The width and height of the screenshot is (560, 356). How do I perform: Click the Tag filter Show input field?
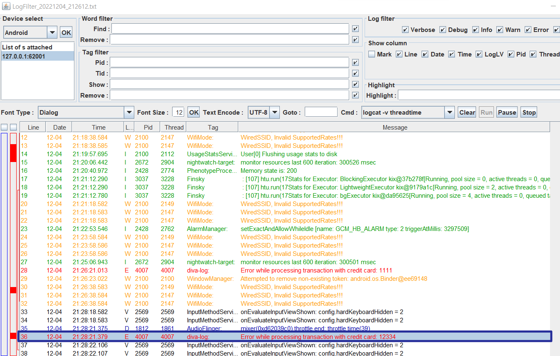[229, 84]
